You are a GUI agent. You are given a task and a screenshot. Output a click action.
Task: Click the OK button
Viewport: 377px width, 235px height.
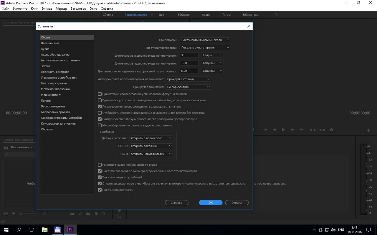tap(211, 203)
